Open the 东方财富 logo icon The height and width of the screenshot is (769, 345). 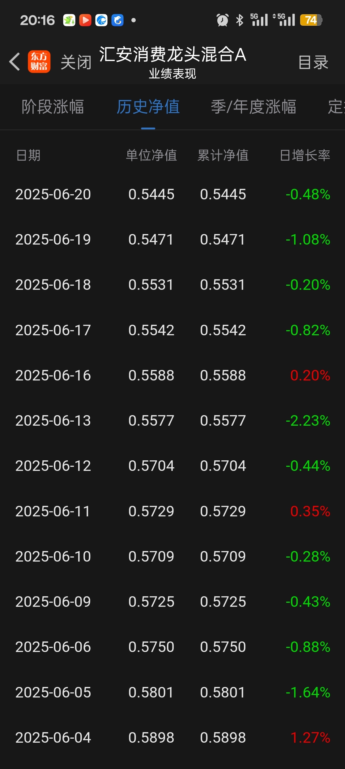39,62
